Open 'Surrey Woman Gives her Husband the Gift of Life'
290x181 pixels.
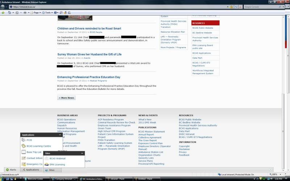point(89,54)
